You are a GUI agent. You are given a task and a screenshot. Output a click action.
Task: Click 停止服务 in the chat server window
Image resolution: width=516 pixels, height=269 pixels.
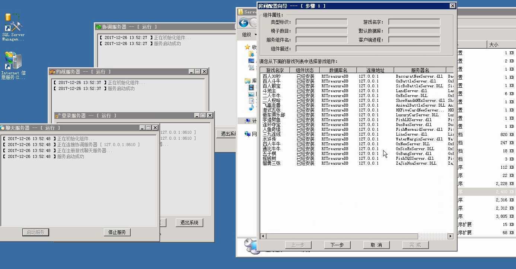(117, 232)
